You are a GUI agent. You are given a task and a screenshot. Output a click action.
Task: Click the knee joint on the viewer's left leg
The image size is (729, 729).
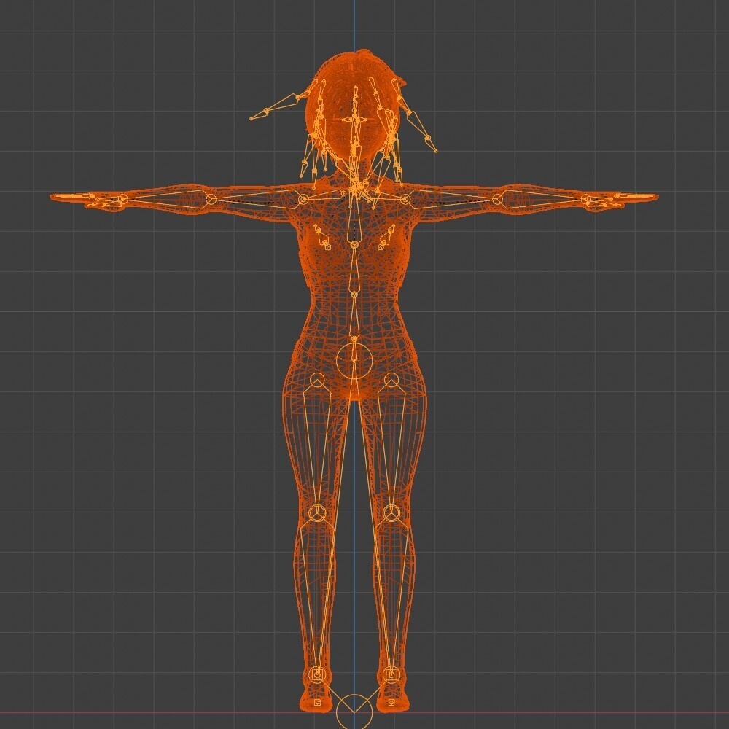[x=317, y=512]
